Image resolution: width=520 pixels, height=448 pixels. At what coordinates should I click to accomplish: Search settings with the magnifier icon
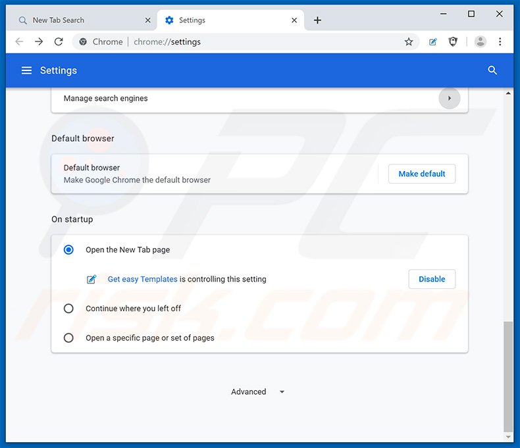[x=492, y=70]
